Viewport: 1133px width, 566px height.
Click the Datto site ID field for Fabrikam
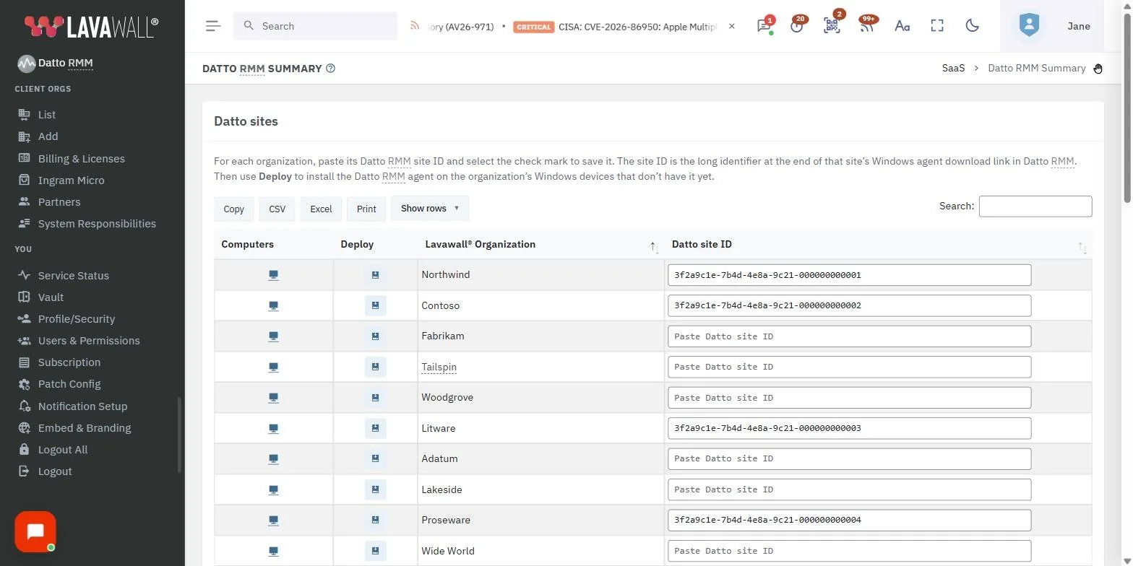[x=849, y=336]
